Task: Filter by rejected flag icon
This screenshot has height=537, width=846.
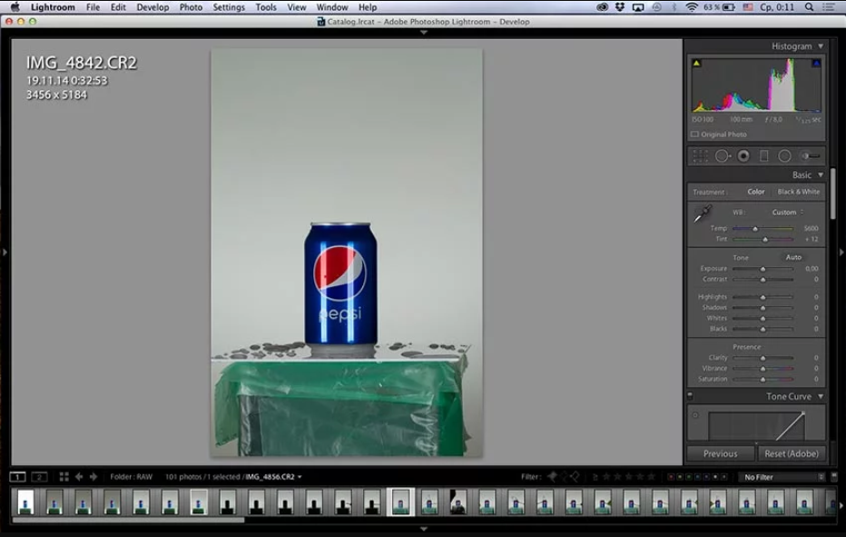Action: click(575, 476)
